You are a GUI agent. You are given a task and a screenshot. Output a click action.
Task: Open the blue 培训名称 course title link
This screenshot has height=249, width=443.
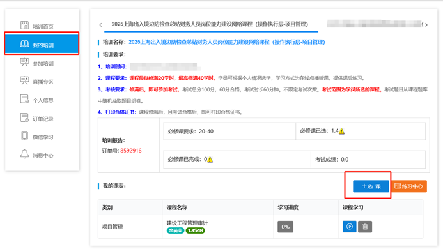227,42
